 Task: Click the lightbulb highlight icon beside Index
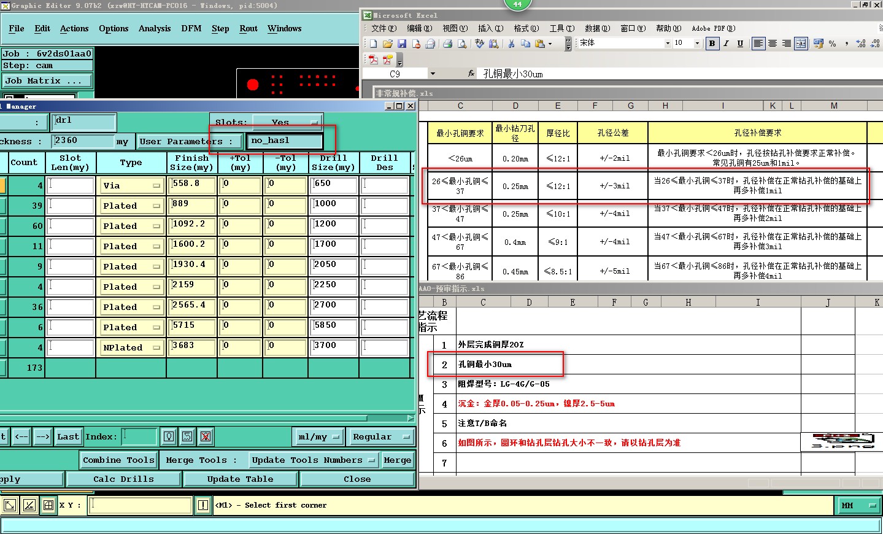pos(169,437)
